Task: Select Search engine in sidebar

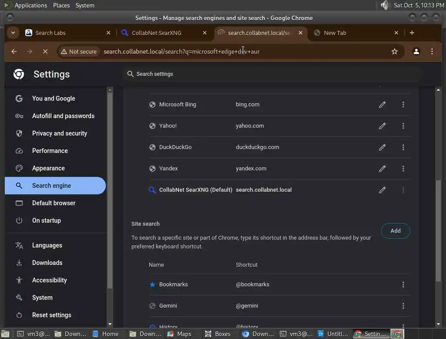Action: tap(55, 186)
